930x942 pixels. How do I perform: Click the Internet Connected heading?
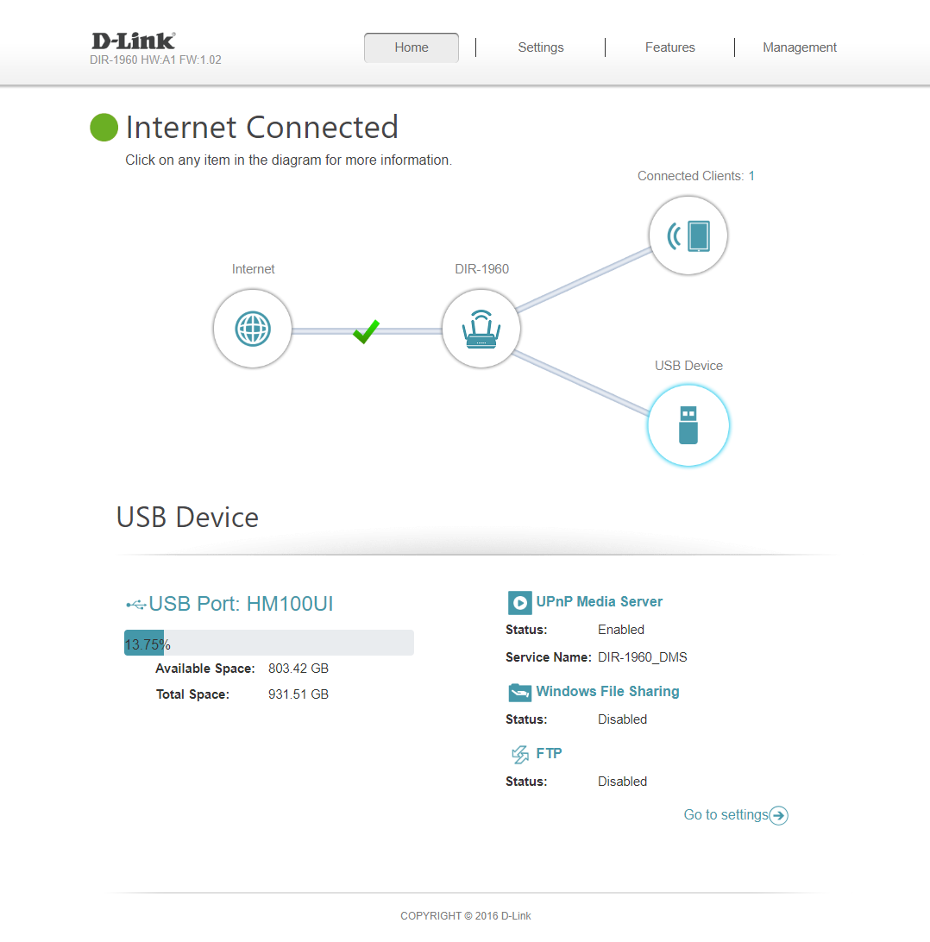coord(262,128)
